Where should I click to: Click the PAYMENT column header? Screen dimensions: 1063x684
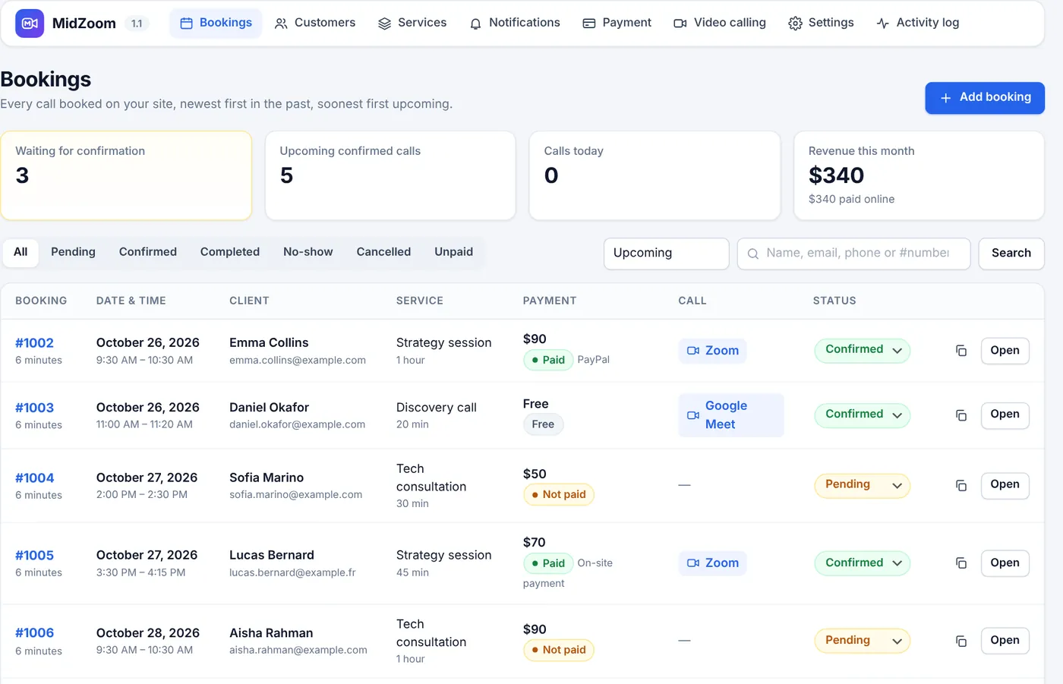tap(550, 301)
